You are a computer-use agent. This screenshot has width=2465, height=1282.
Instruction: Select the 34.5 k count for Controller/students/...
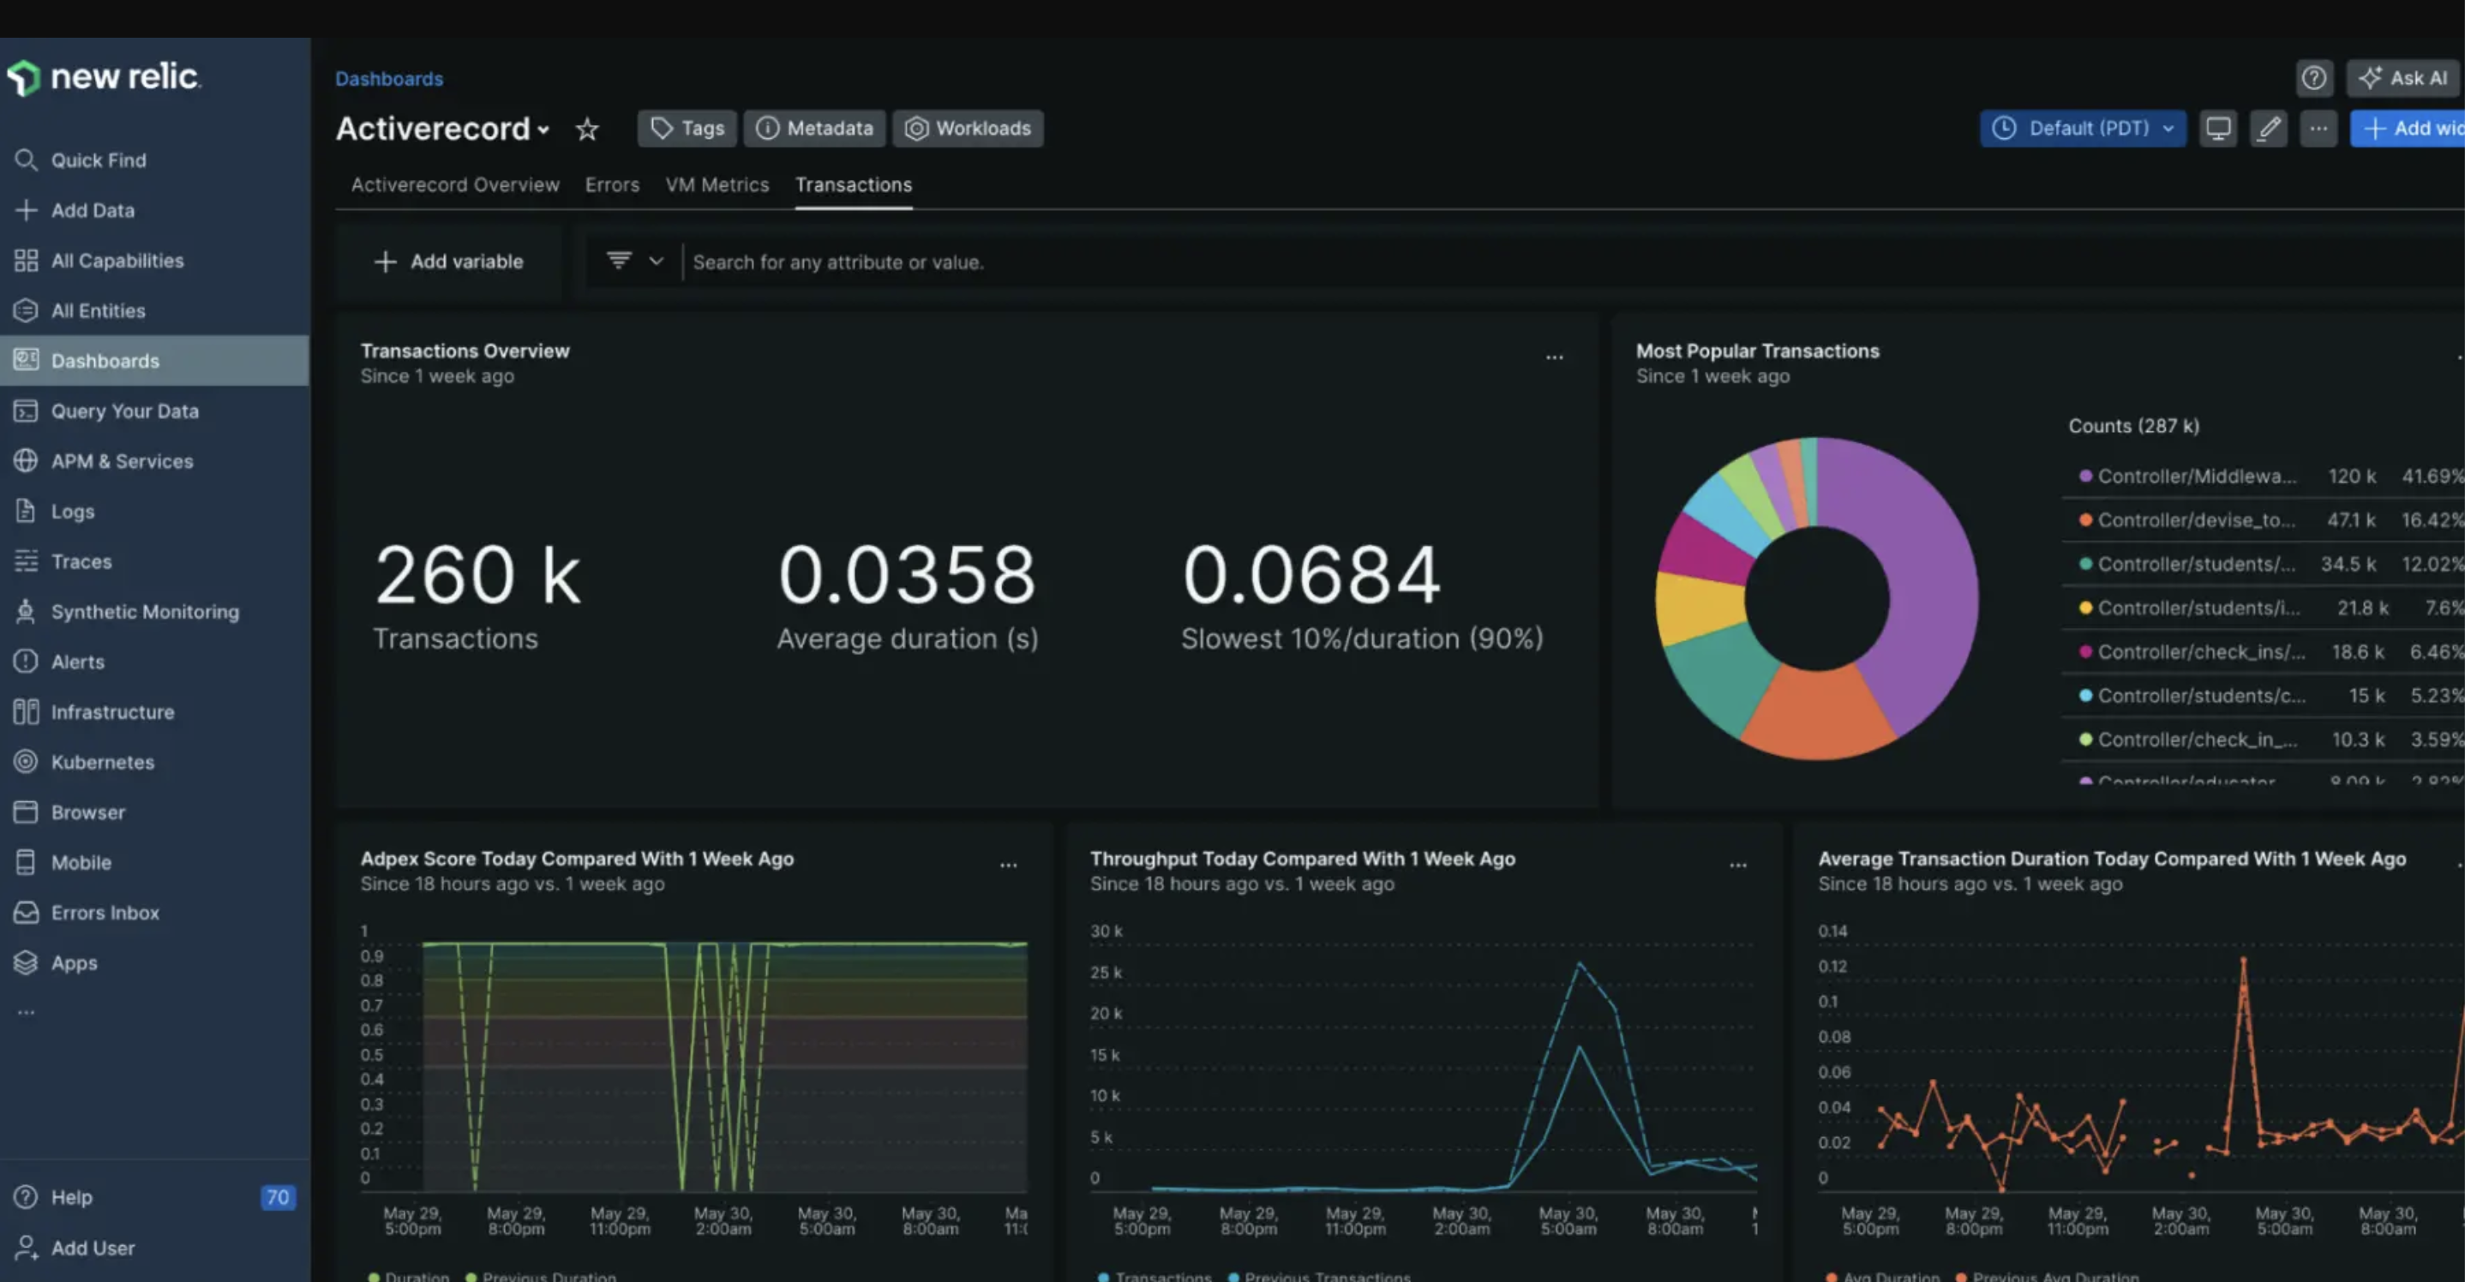pyautogui.click(x=2348, y=564)
